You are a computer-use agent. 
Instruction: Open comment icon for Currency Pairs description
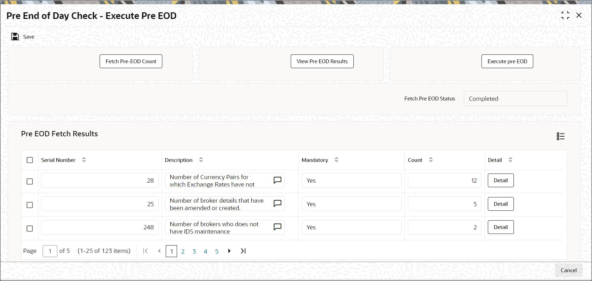point(277,180)
